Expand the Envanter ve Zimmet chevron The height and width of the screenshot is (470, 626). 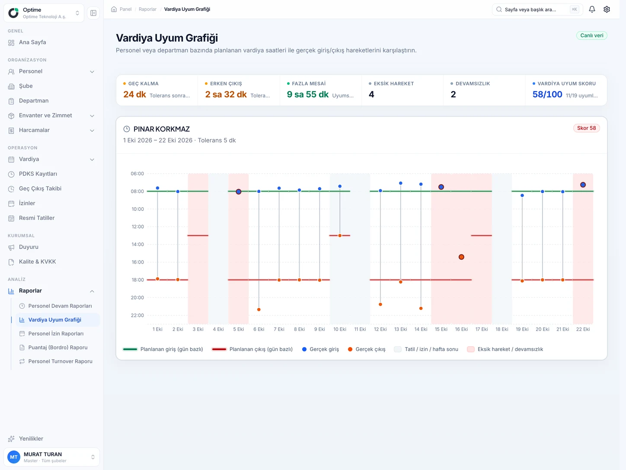pos(92,116)
